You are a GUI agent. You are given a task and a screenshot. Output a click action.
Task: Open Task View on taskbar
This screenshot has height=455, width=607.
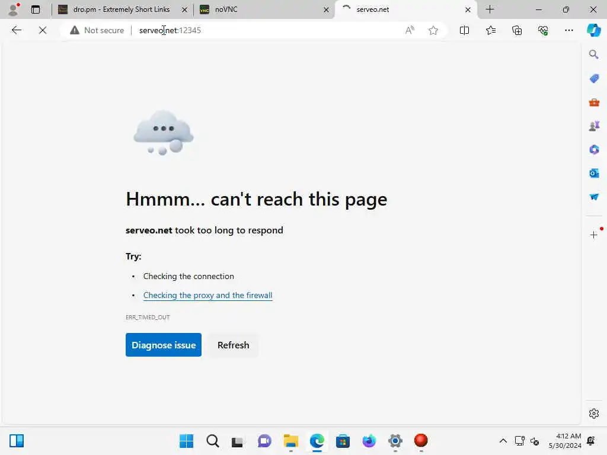coord(238,441)
